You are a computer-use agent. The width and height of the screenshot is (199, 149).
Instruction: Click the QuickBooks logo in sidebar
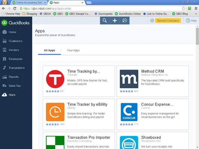[15, 23]
